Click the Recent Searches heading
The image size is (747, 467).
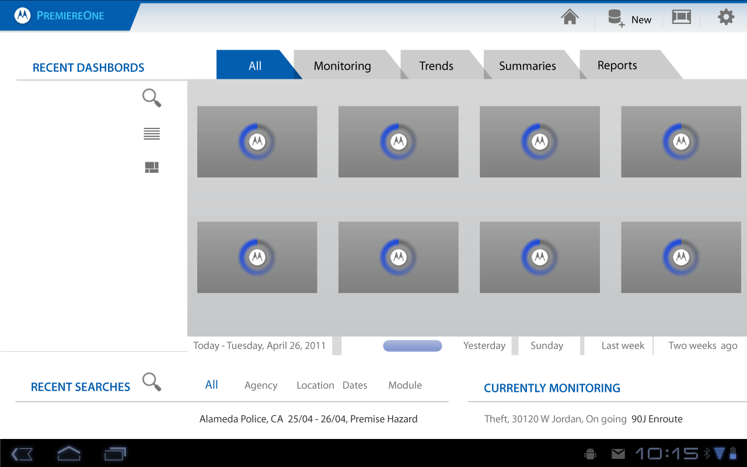click(x=81, y=387)
